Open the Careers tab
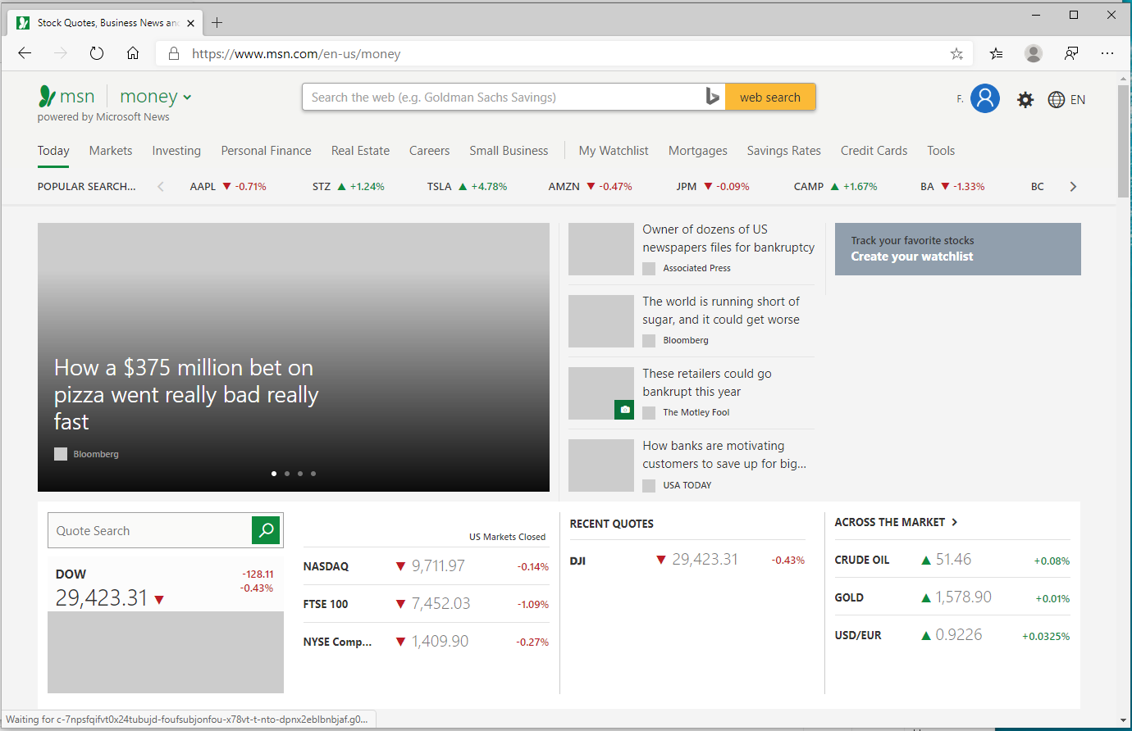 [x=429, y=151]
